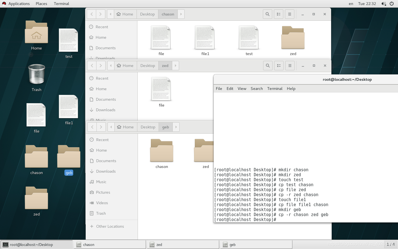Click the Desktop breadcrumb in the chason window
The image size is (398, 249).
pyautogui.click(x=147, y=14)
